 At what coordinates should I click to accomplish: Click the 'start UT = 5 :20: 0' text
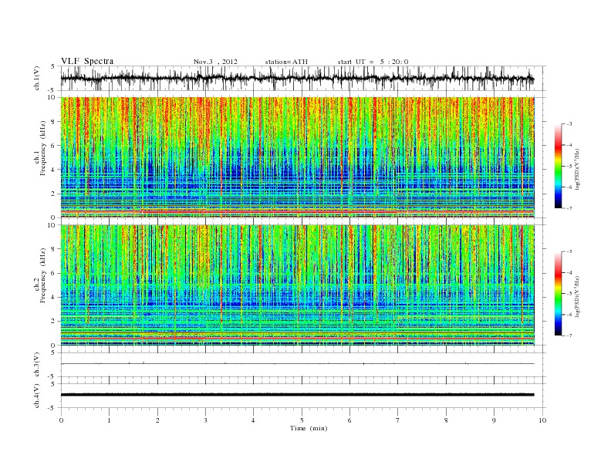click(373, 62)
